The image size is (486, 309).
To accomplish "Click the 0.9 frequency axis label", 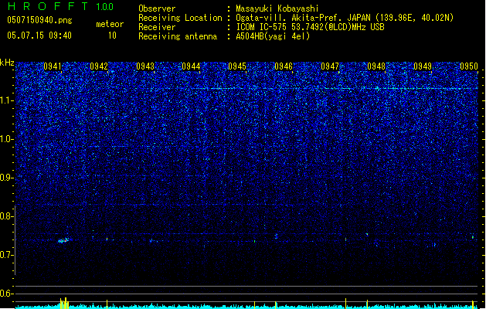I will [x=7, y=178].
